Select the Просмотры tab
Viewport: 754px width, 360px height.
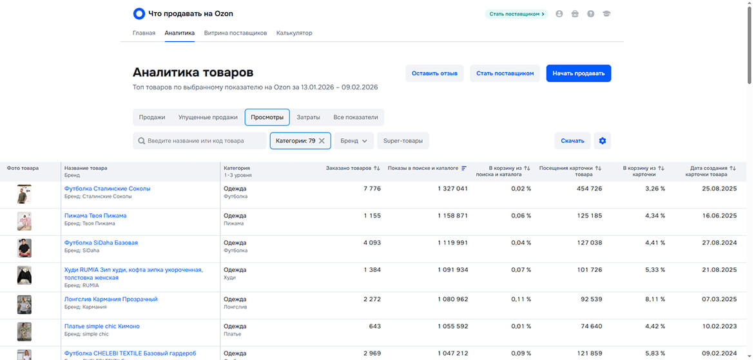(x=267, y=117)
